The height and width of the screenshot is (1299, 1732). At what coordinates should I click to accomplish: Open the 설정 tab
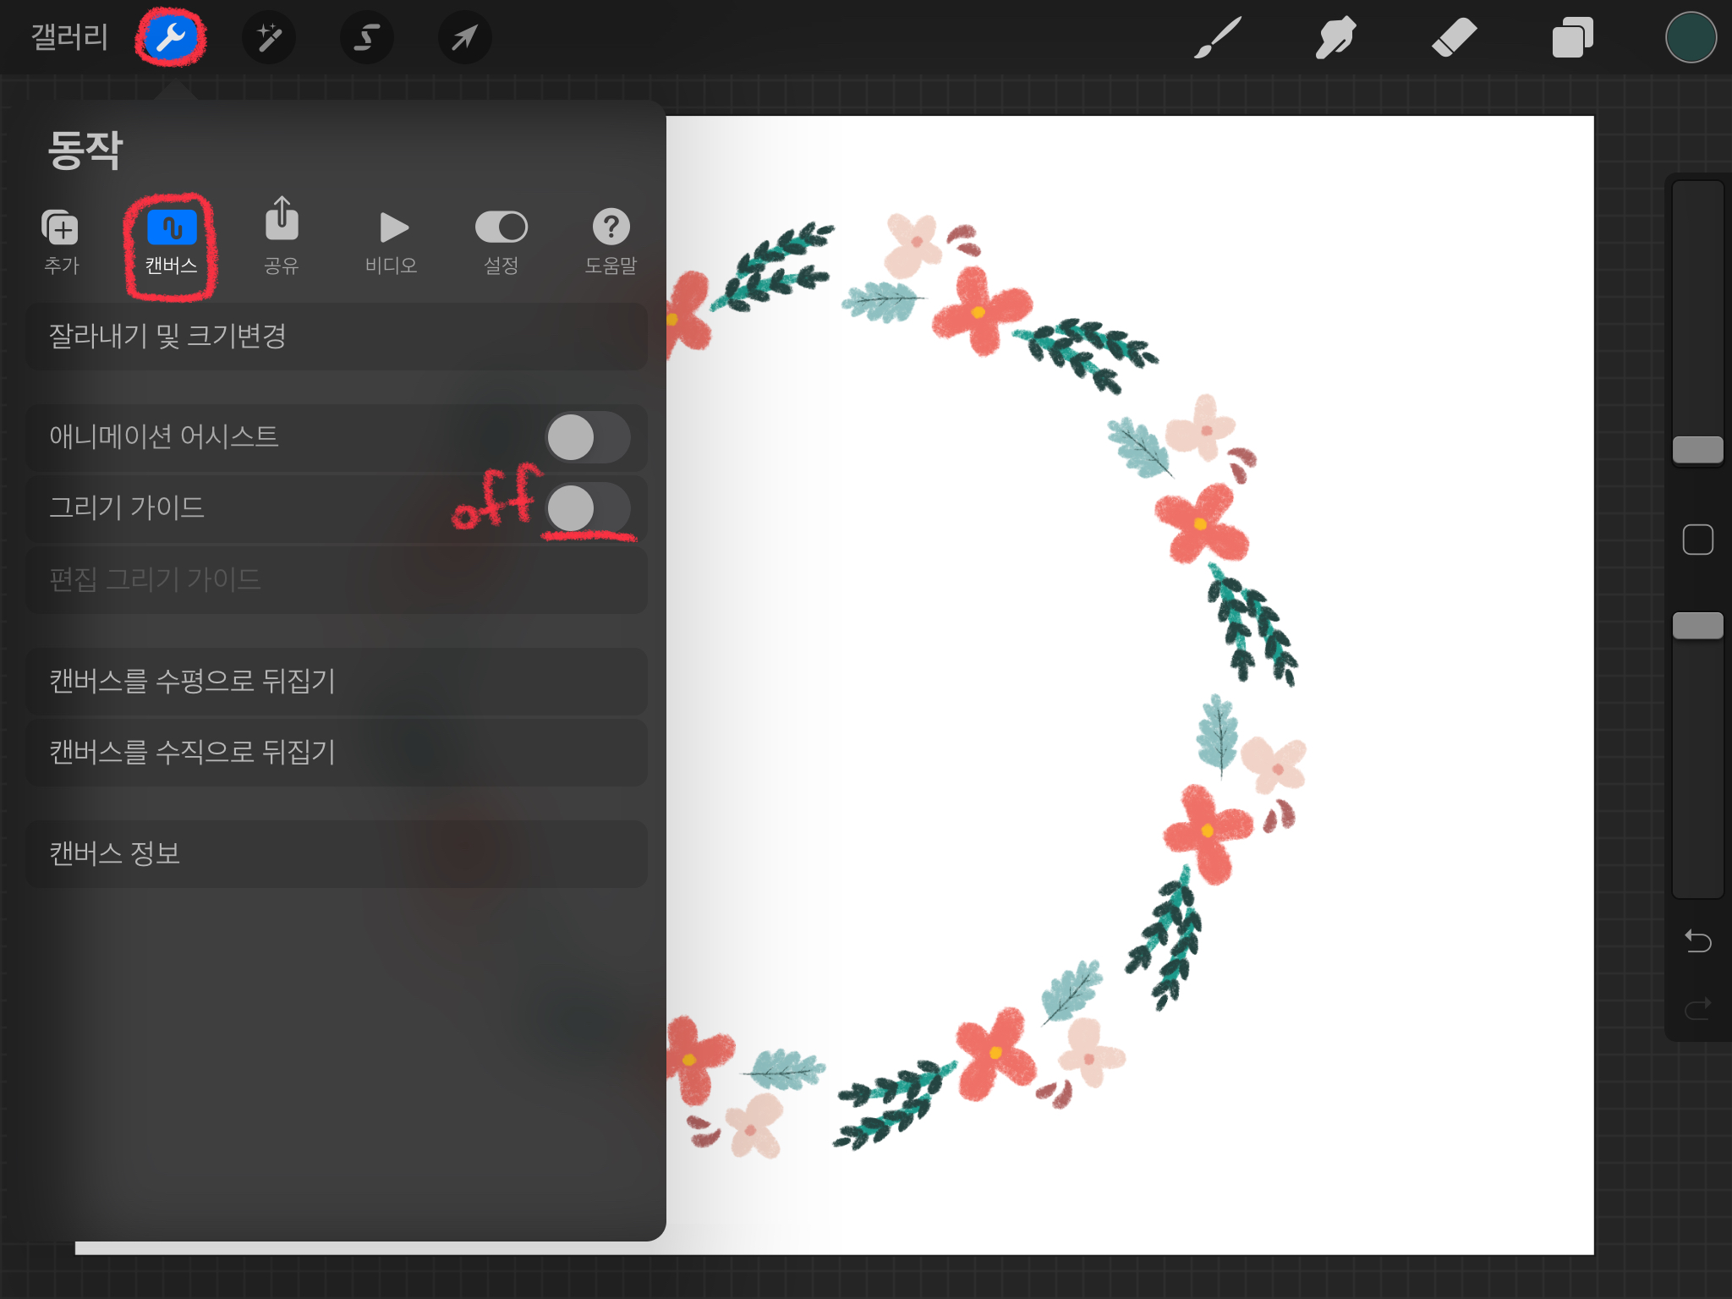click(502, 242)
